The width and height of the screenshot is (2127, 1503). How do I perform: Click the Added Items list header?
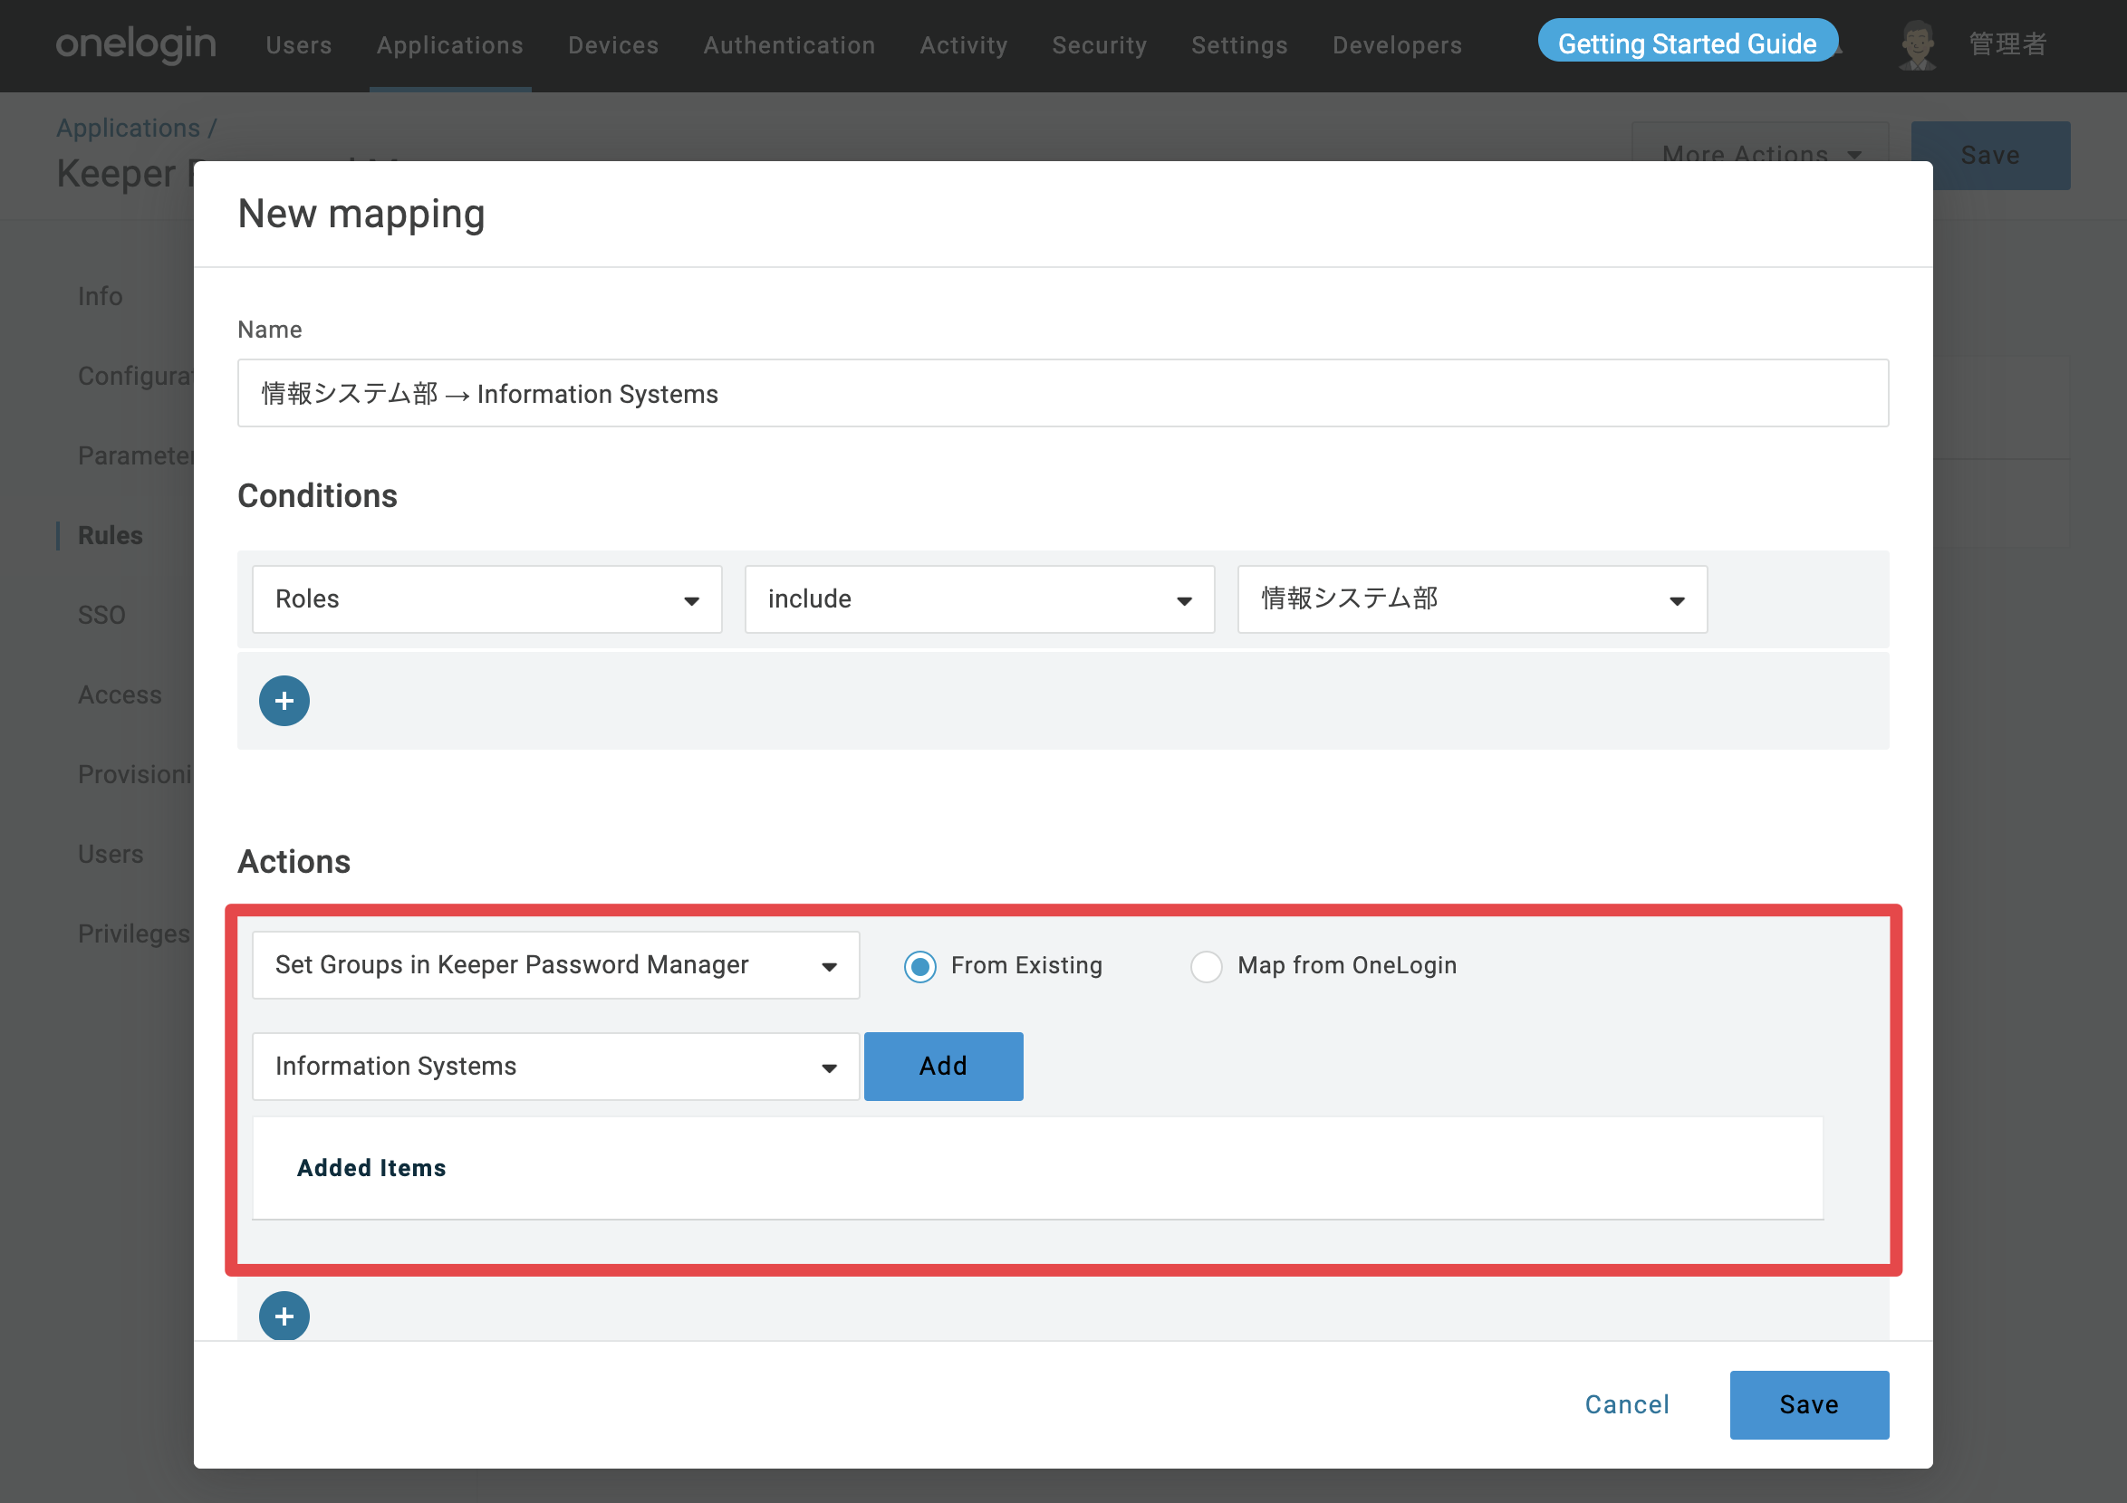[371, 1169]
